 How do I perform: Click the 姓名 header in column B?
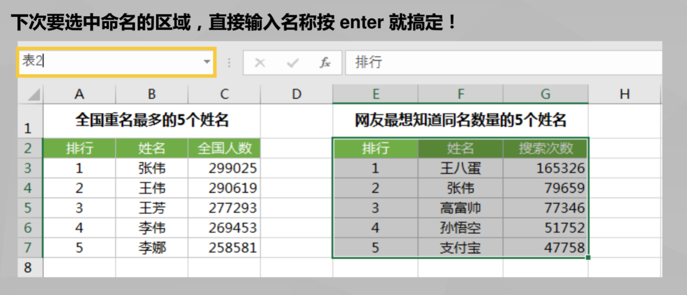[152, 148]
